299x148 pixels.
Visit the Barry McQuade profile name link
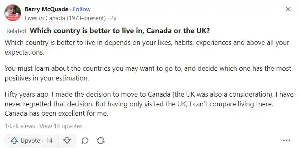(x=46, y=9)
